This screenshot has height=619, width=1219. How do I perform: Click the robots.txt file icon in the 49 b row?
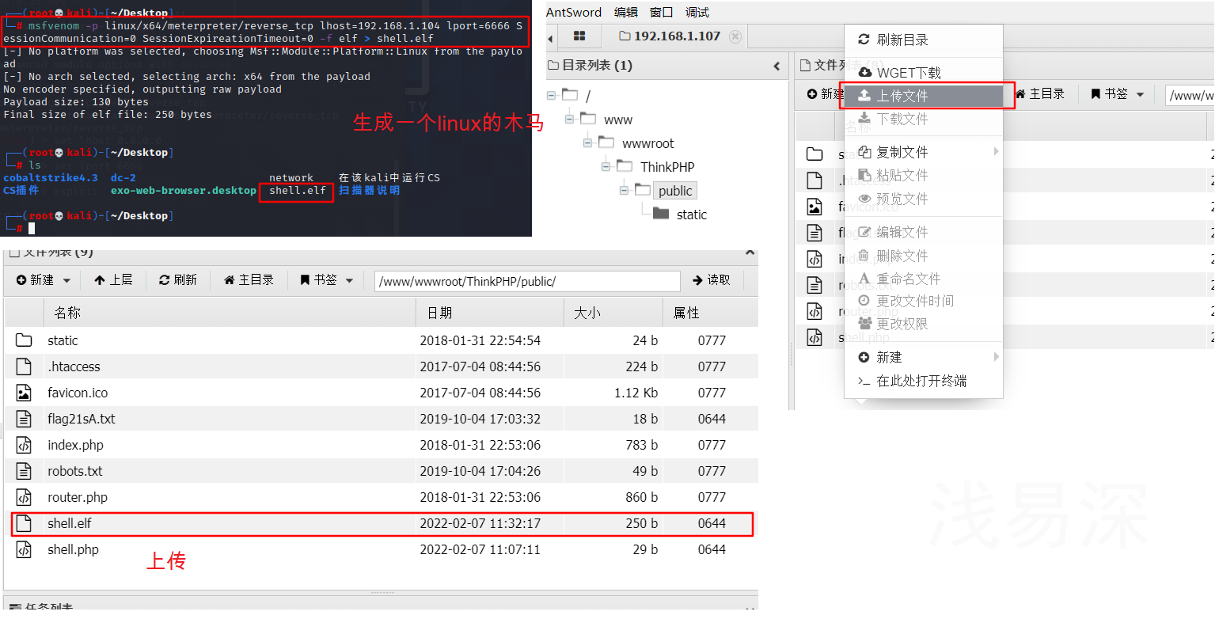(24, 471)
